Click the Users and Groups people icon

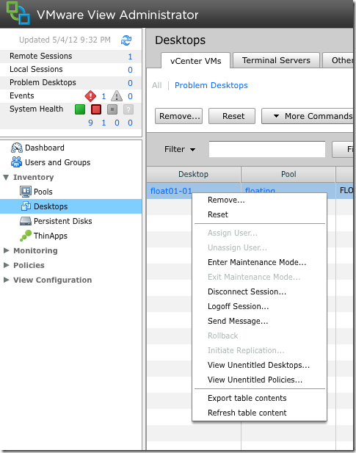pos(16,162)
